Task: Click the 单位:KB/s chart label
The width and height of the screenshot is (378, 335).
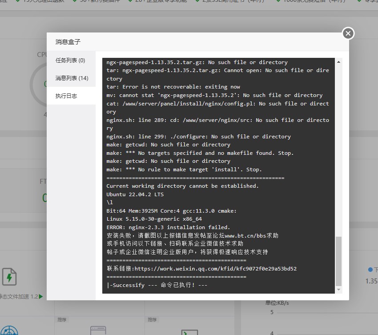Action: point(277,303)
